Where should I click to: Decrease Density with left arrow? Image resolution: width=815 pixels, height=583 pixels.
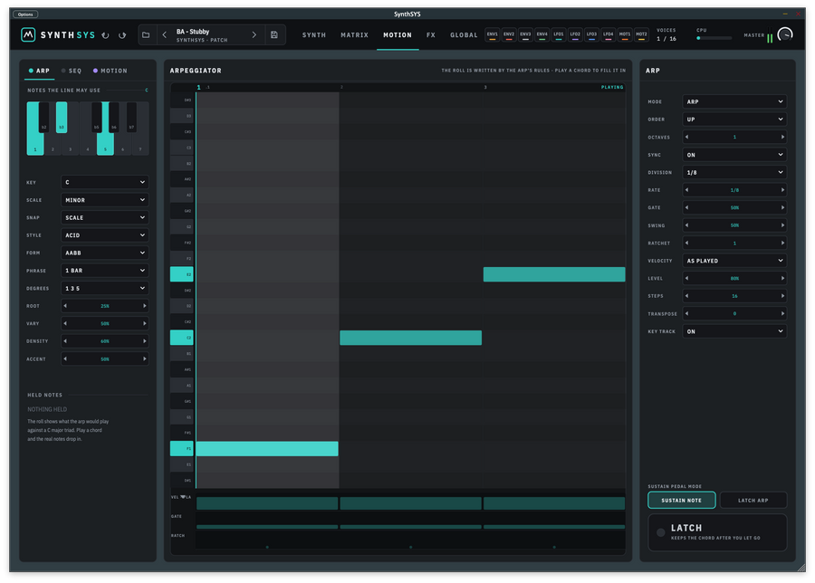click(65, 341)
